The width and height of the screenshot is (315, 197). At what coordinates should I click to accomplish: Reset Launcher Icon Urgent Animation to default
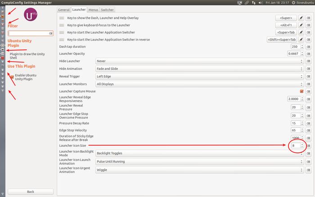[308, 170]
